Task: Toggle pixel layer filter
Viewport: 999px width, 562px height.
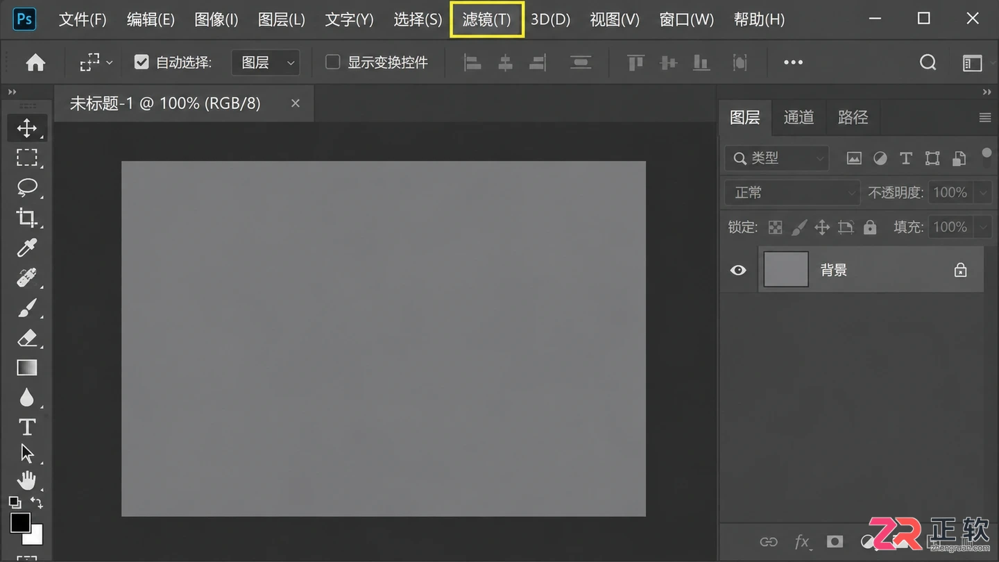Action: (854, 159)
